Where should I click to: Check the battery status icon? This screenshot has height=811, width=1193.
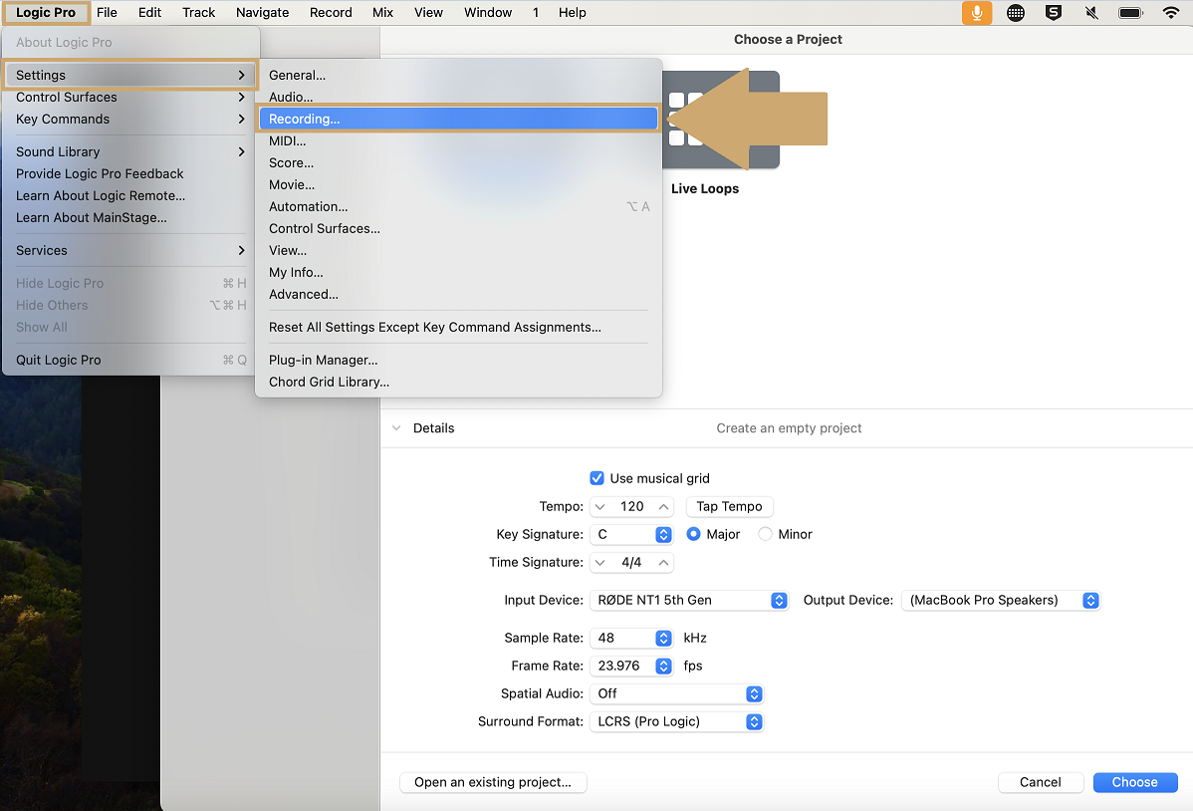(1130, 13)
